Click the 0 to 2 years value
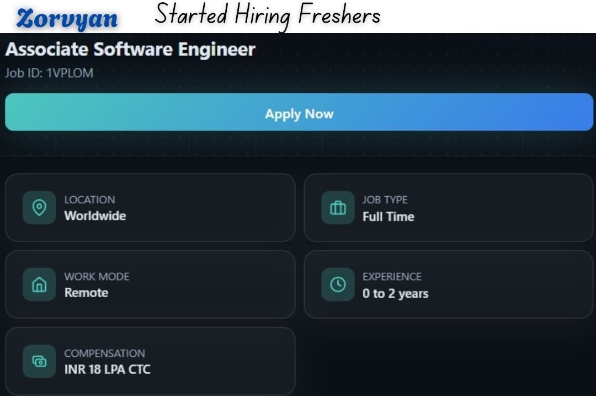Viewport: 596px width, 396px height. click(395, 294)
